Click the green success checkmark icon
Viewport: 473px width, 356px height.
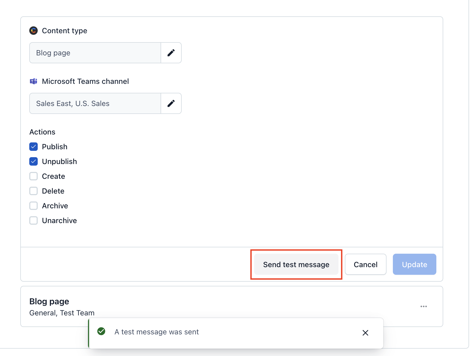[101, 331]
